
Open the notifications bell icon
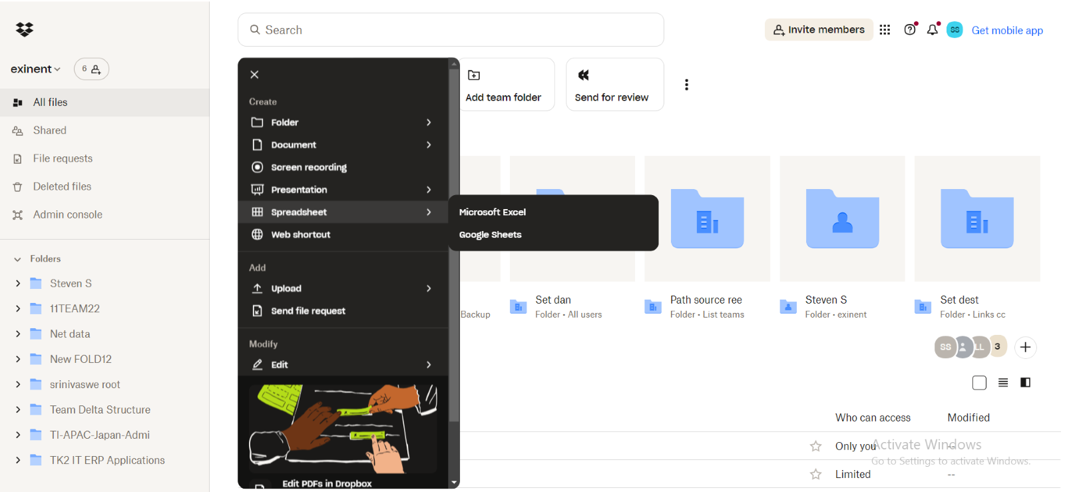pos(933,30)
